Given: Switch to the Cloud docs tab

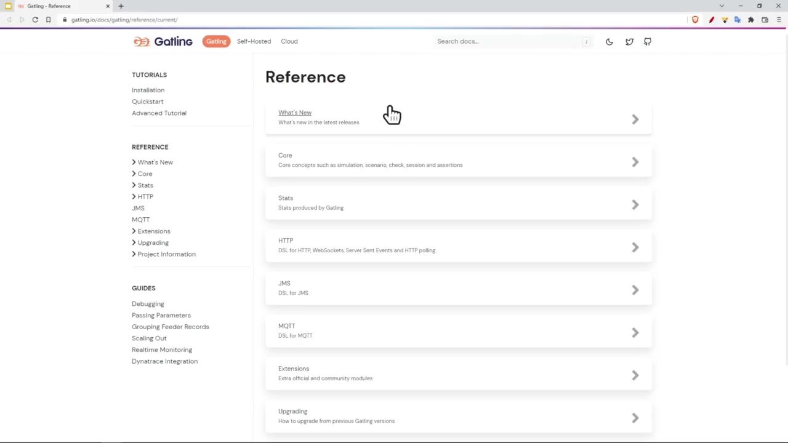Looking at the screenshot, I should (289, 41).
